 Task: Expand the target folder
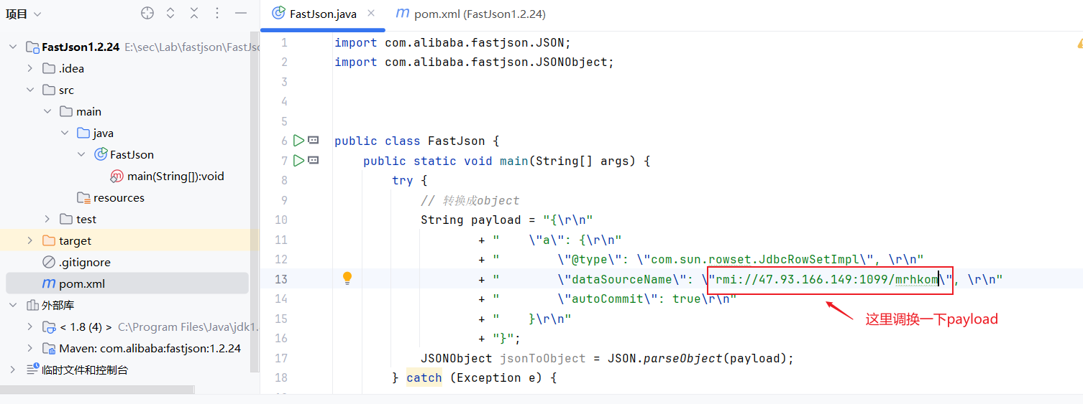(29, 240)
